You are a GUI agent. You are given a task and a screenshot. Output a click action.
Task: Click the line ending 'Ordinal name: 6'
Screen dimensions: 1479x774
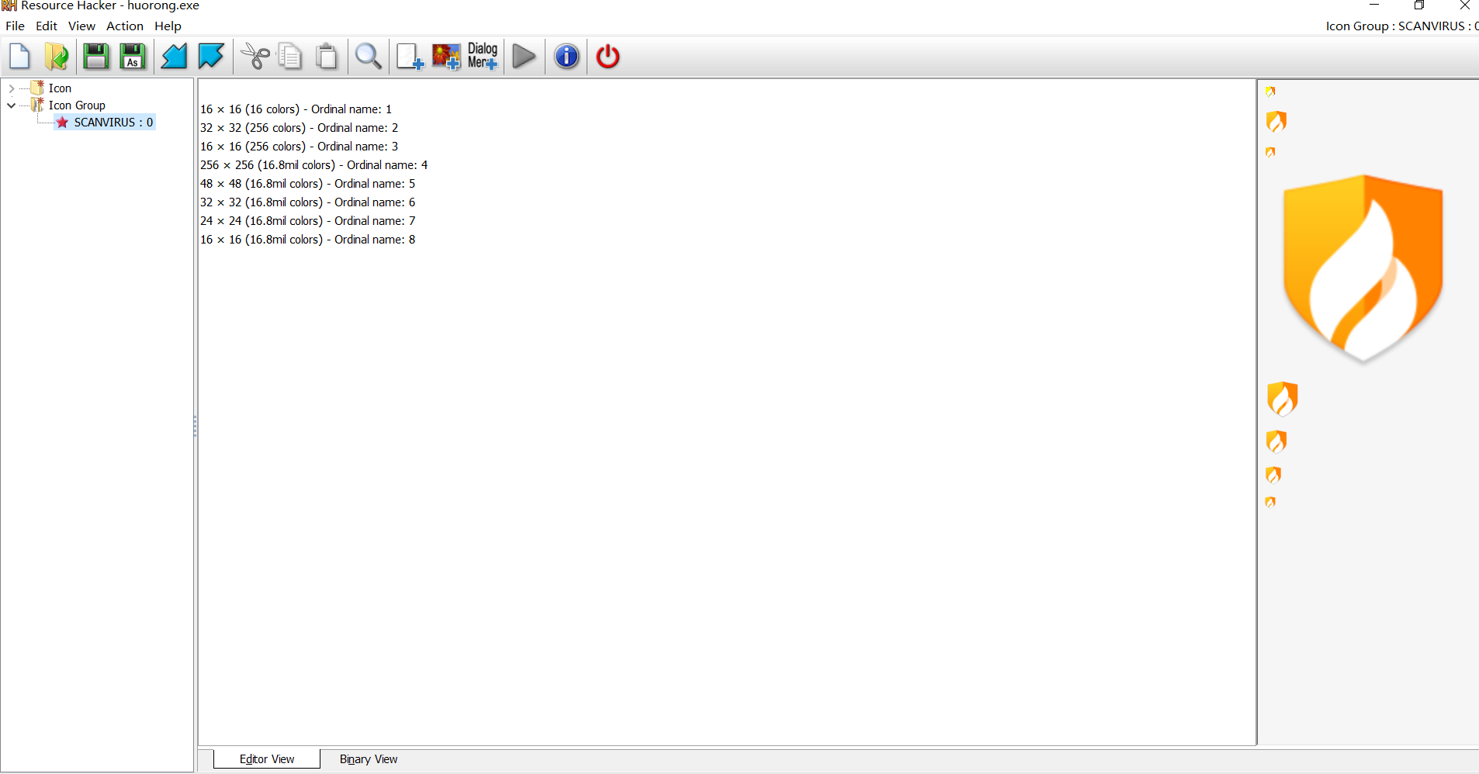307,202
